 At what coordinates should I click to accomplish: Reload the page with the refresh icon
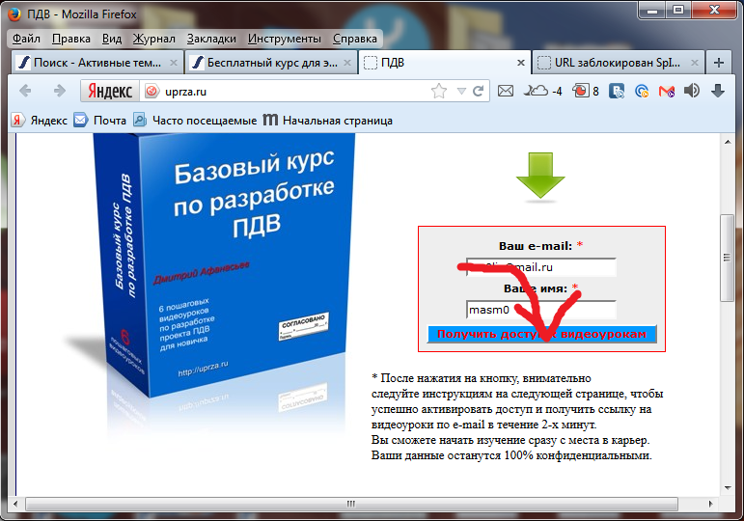coord(478,91)
